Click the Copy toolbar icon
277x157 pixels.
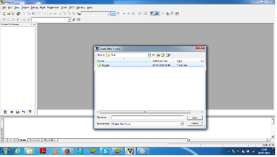29,13
